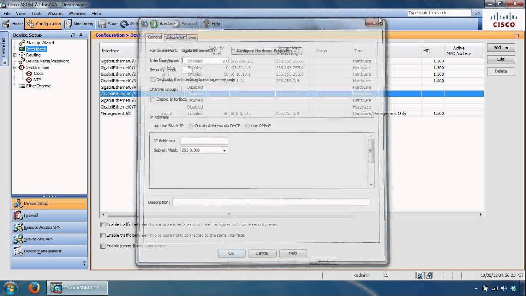Open the Tools menu

click(x=37, y=13)
